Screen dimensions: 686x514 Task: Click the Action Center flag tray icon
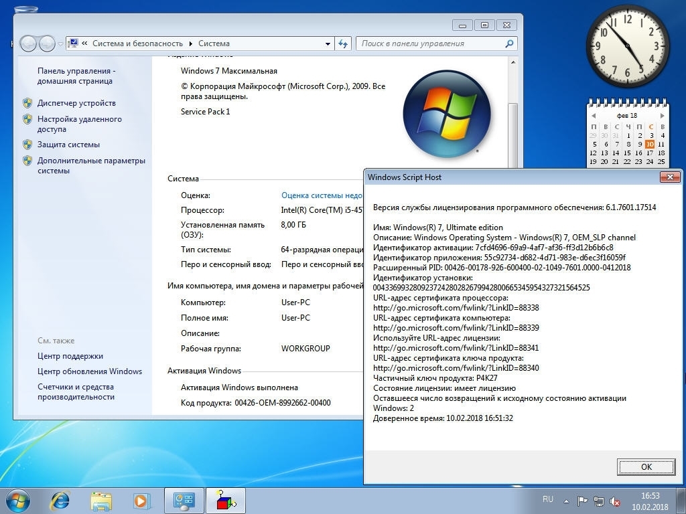[x=582, y=501]
